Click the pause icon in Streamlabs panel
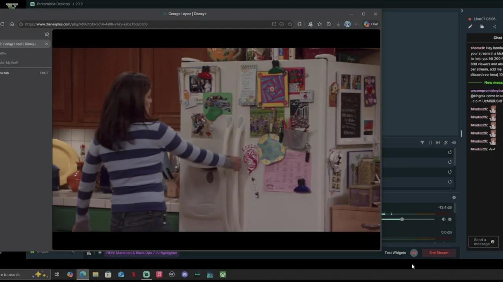503x282 pixels. (430, 143)
